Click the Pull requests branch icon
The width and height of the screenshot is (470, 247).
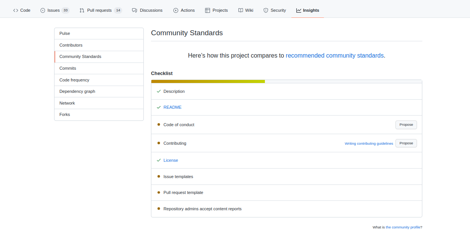tap(82, 10)
